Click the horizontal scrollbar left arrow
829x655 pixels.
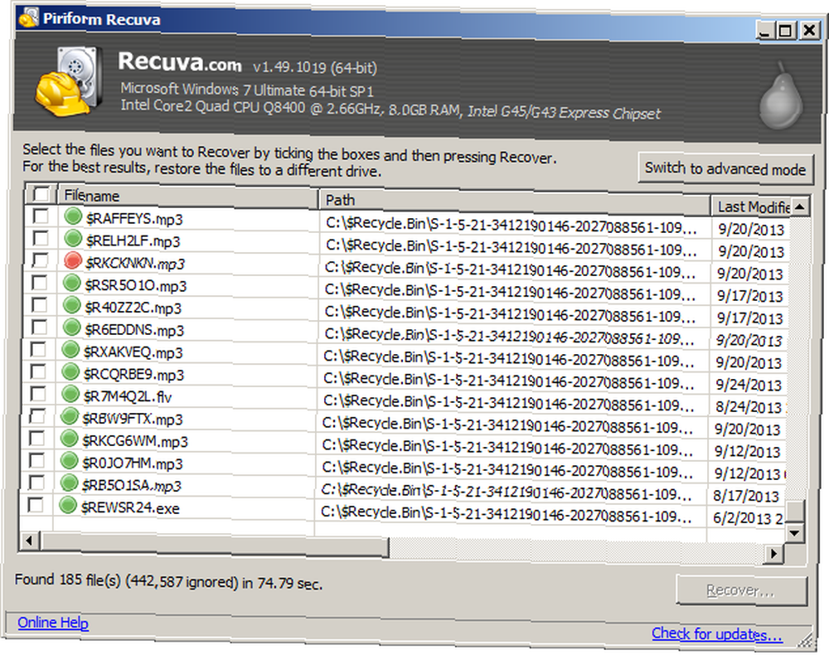29,541
